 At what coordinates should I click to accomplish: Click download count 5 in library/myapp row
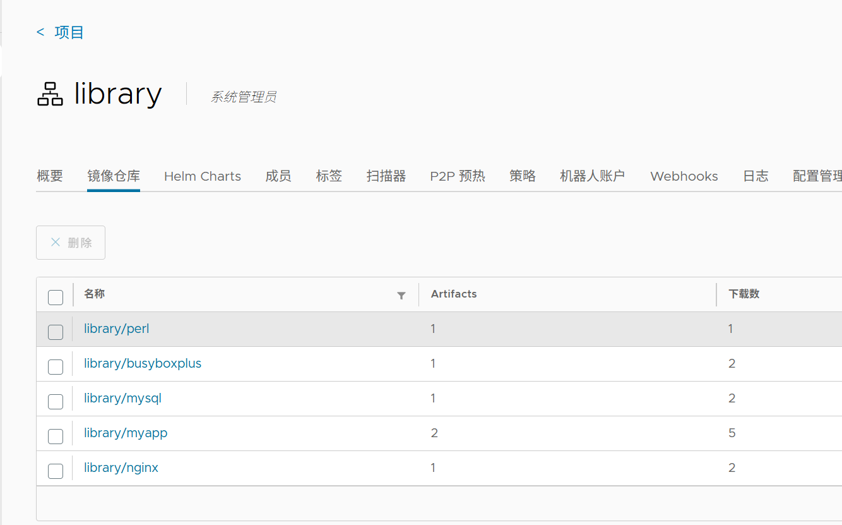point(732,433)
